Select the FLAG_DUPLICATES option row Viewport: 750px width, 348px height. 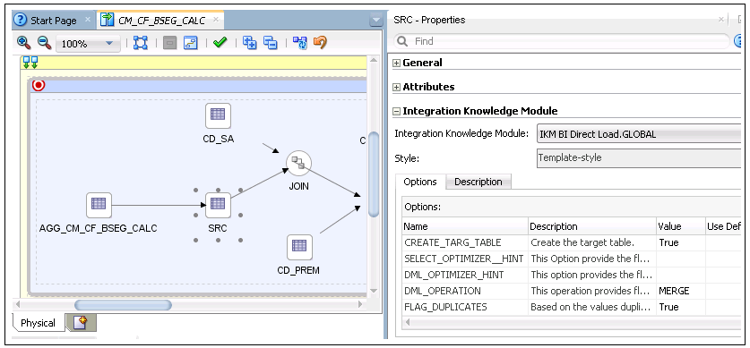[x=572, y=307]
